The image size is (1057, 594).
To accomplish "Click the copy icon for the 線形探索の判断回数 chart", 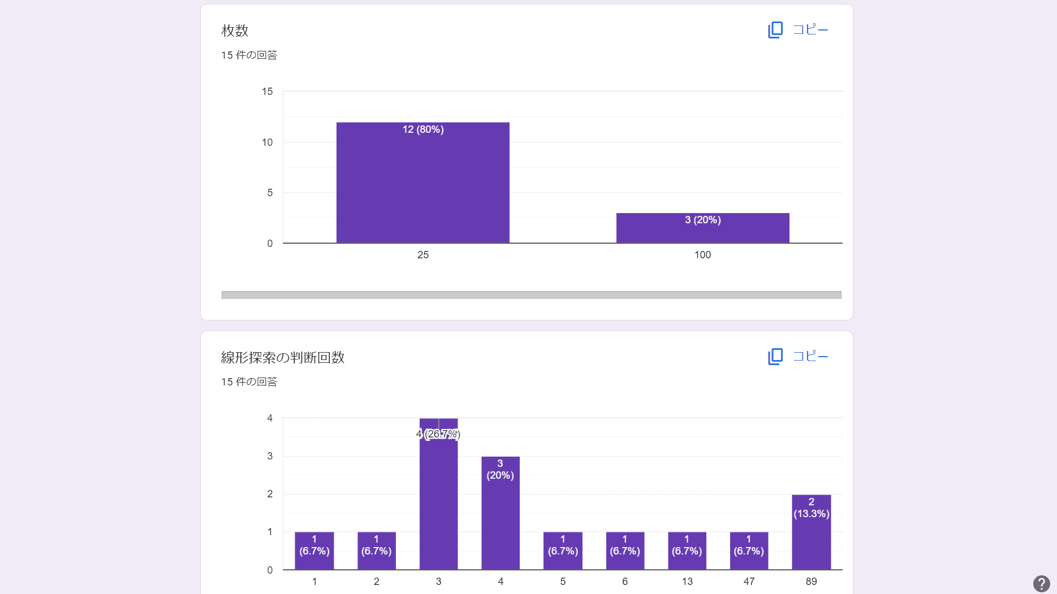I will (775, 357).
